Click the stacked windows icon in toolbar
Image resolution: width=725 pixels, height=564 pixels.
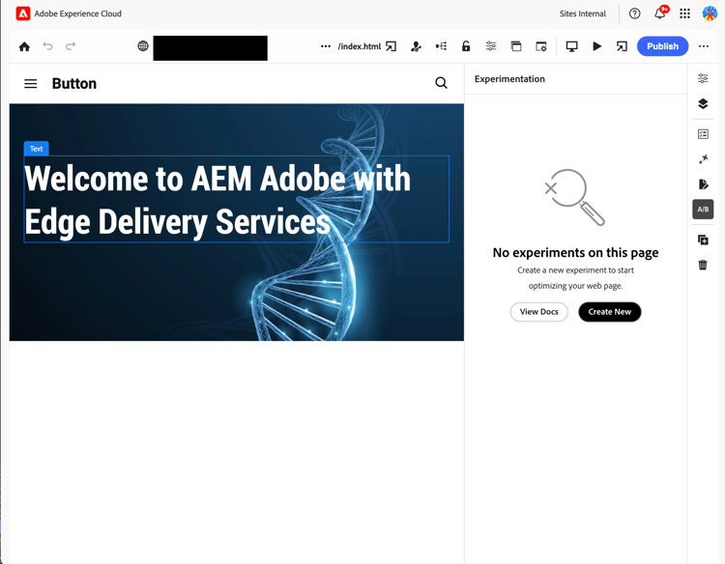pos(516,46)
